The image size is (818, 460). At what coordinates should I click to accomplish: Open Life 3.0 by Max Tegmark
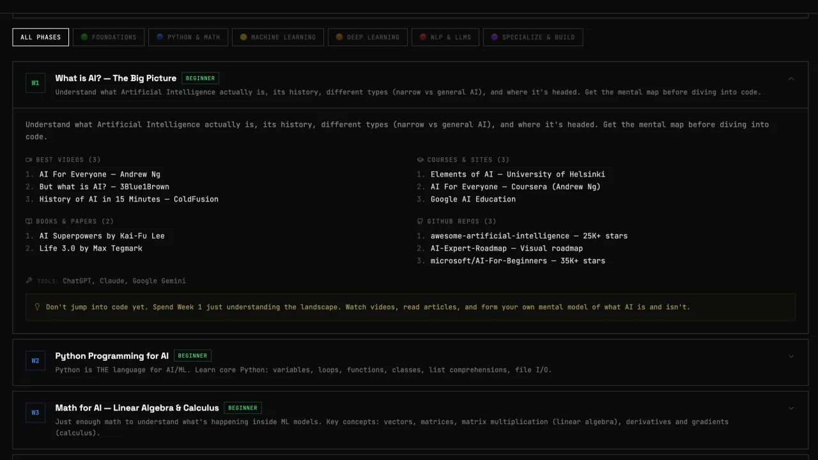point(91,248)
